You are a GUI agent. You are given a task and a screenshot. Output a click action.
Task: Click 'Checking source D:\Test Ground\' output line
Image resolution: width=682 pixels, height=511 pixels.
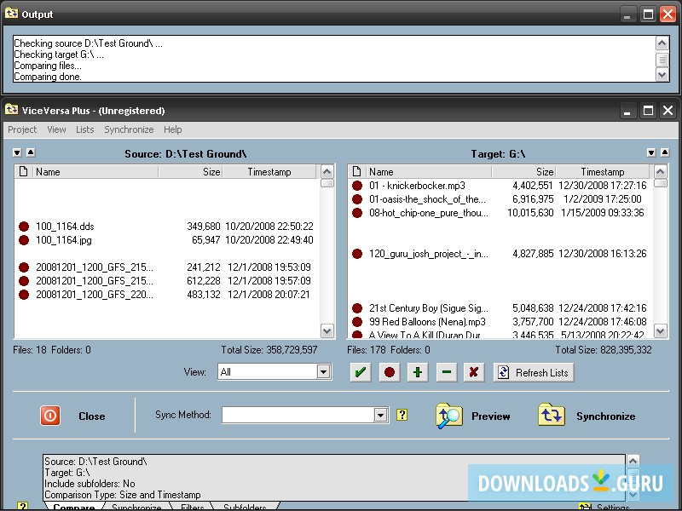click(x=89, y=43)
